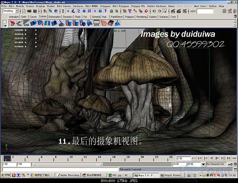Play the animation backward
The height and width of the screenshot is (183, 238).
tap(211, 158)
